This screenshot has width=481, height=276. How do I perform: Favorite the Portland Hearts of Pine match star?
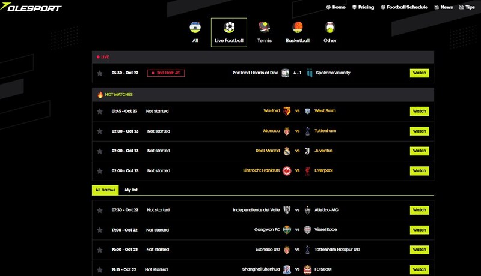[x=100, y=73]
